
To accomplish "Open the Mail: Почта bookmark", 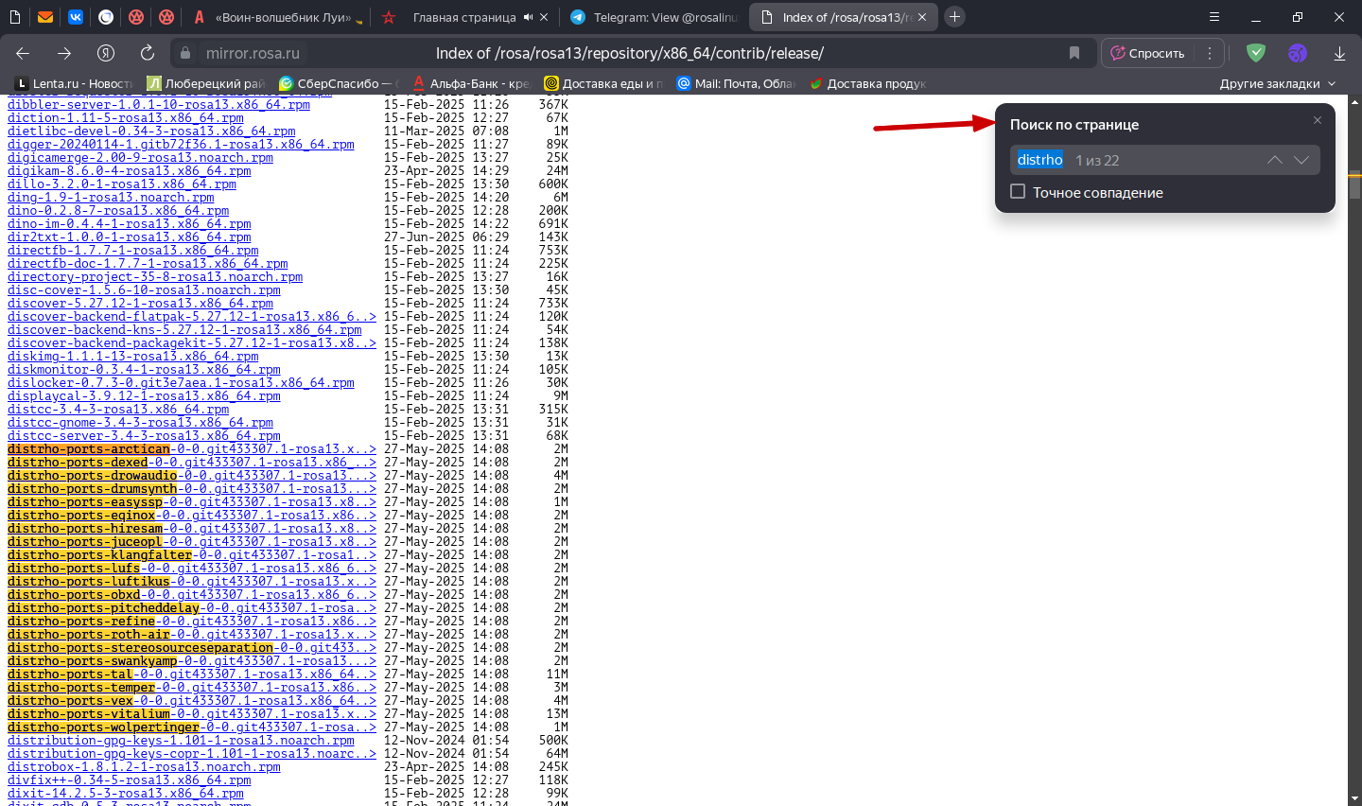I will click(736, 83).
